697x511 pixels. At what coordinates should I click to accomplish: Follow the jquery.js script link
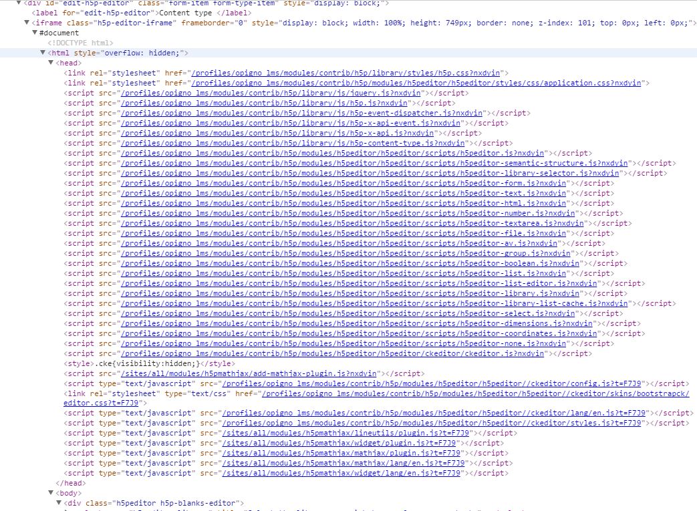pos(271,93)
